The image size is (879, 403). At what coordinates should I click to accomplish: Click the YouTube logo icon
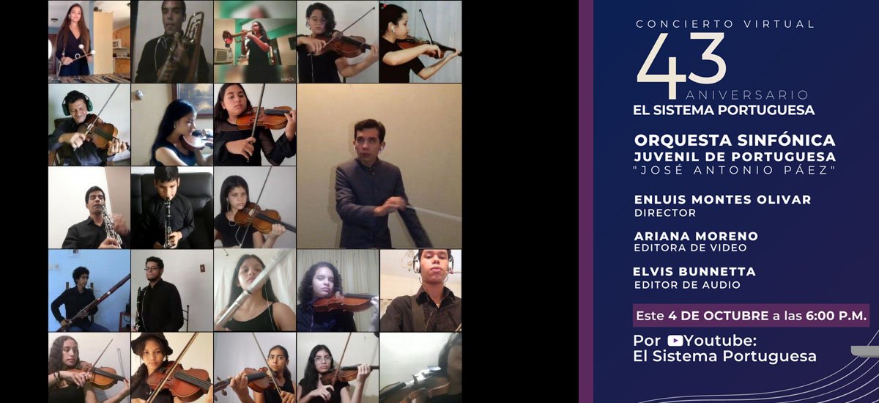click(675, 341)
